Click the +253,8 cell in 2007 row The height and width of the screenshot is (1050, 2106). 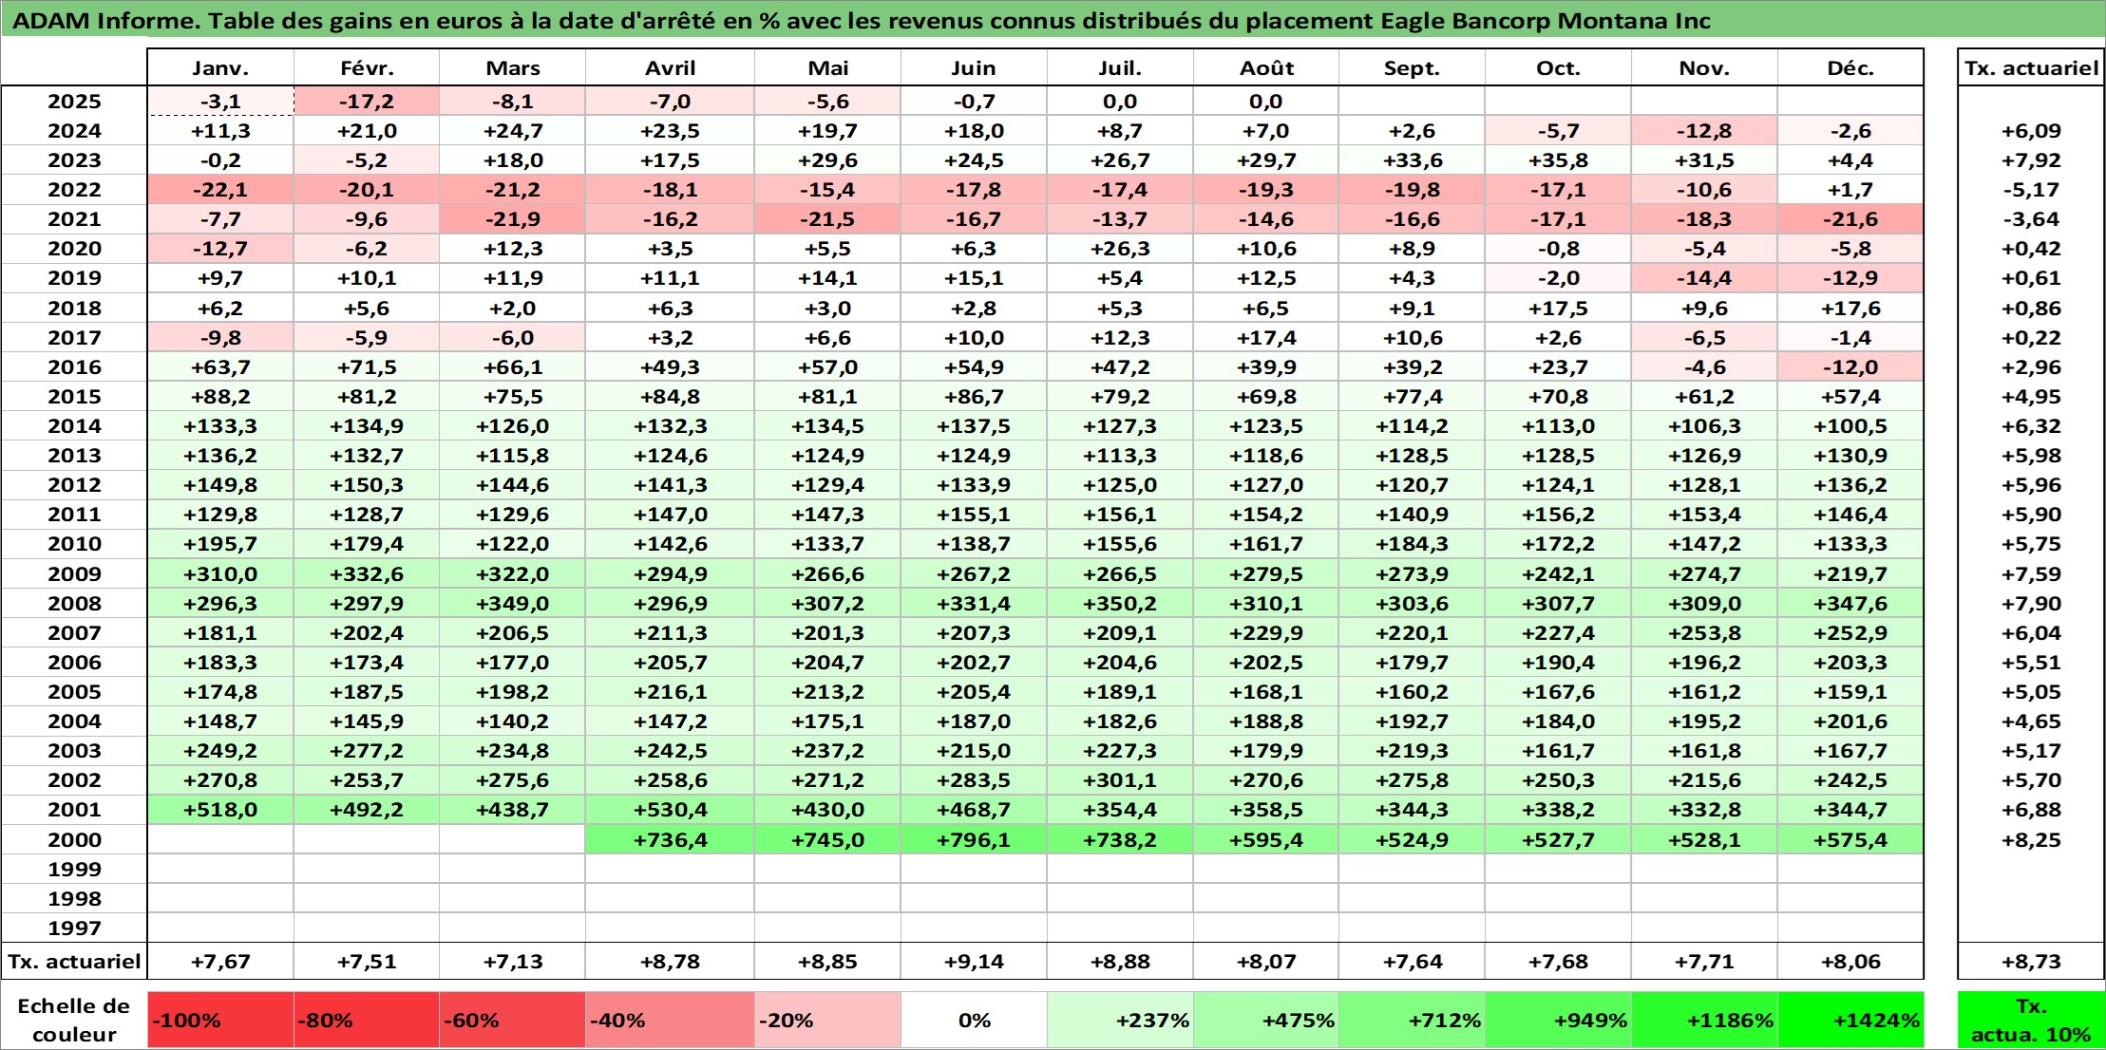click(1704, 633)
